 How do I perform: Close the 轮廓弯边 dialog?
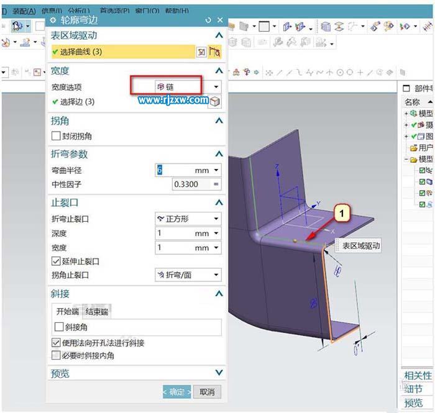(x=220, y=20)
